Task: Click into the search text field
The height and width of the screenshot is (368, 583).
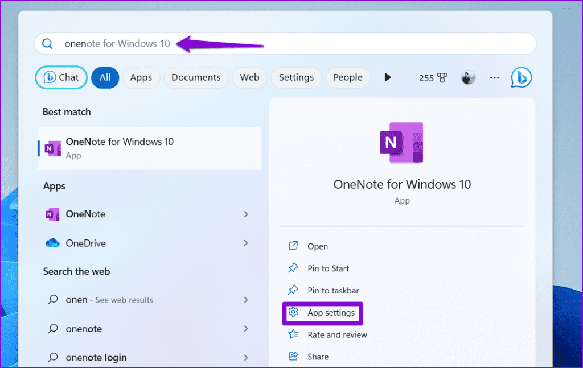Action: pos(285,44)
